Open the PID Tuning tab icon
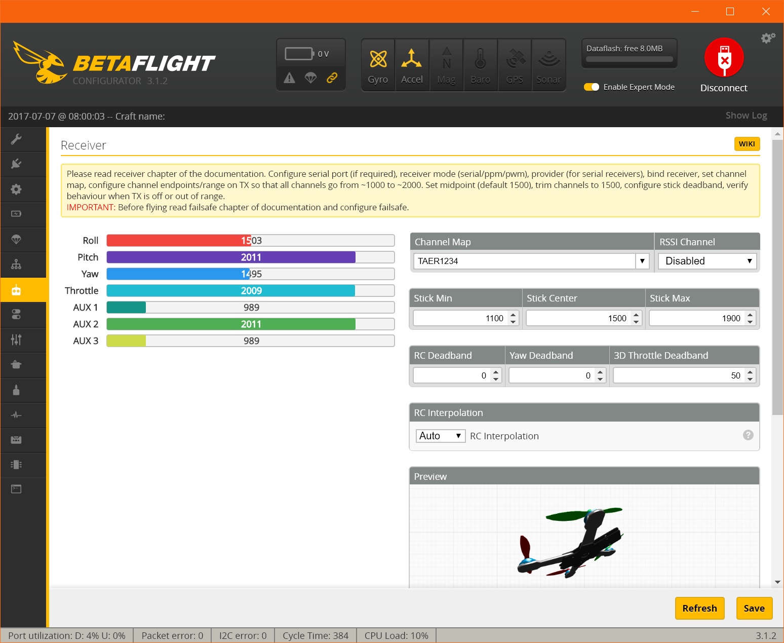Image resolution: width=784 pixels, height=643 pixels. [16, 264]
